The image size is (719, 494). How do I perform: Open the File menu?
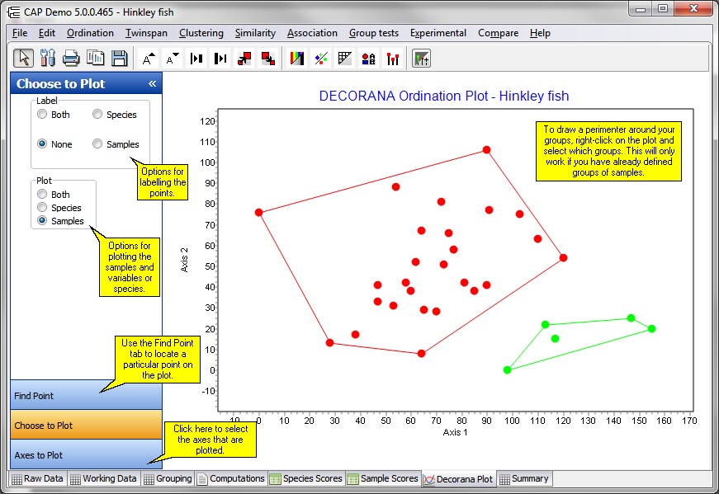pos(20,33)
